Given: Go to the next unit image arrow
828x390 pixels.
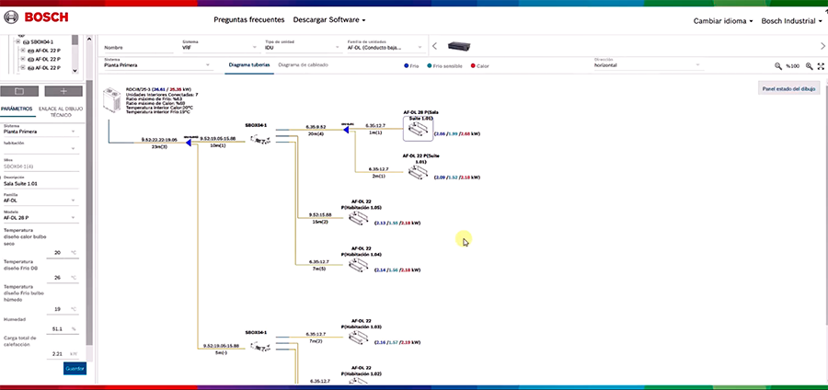Looking at the screenshot, I should (x=822, y=46).
